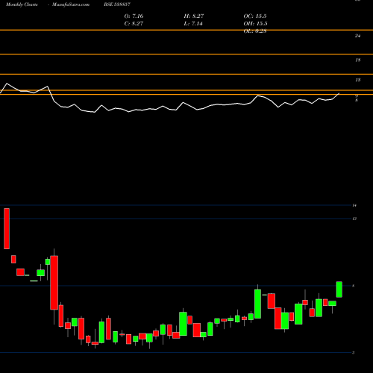
Task: Click the 'OH: 15.5' value
Action: point(255,24)
